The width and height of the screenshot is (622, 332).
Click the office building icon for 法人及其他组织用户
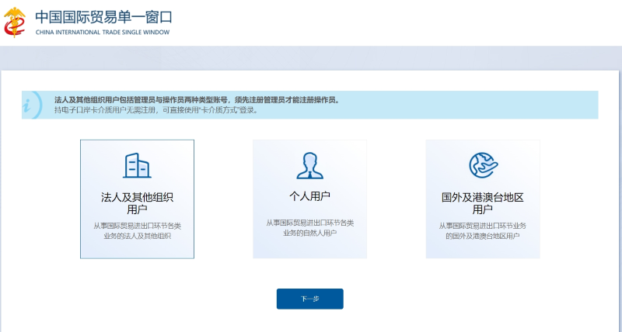137,165
